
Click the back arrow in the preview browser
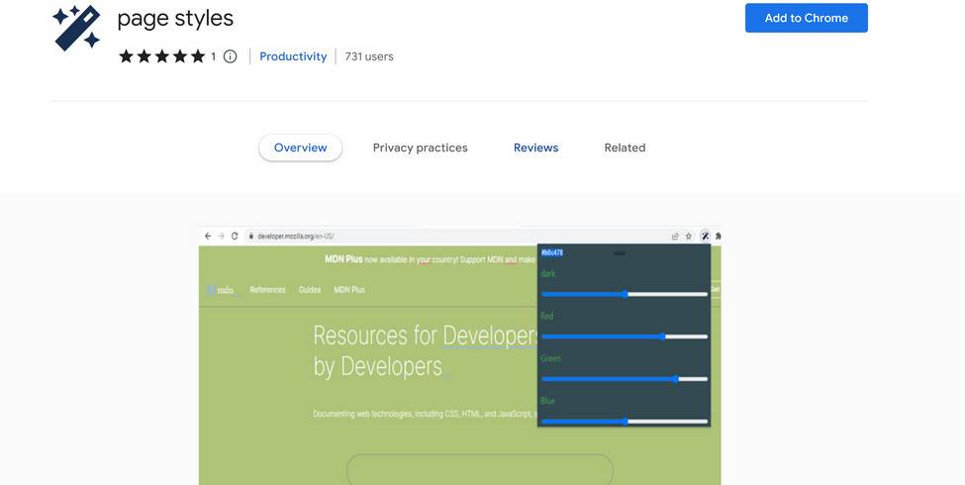[208, 236]
